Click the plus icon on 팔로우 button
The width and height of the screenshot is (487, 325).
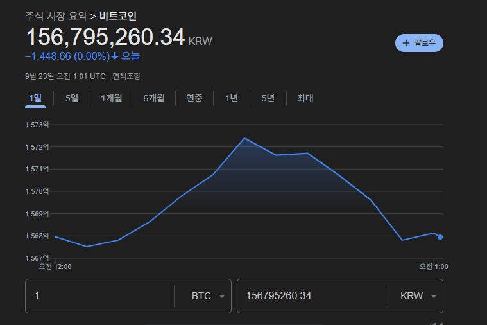(x=406, y=43)
